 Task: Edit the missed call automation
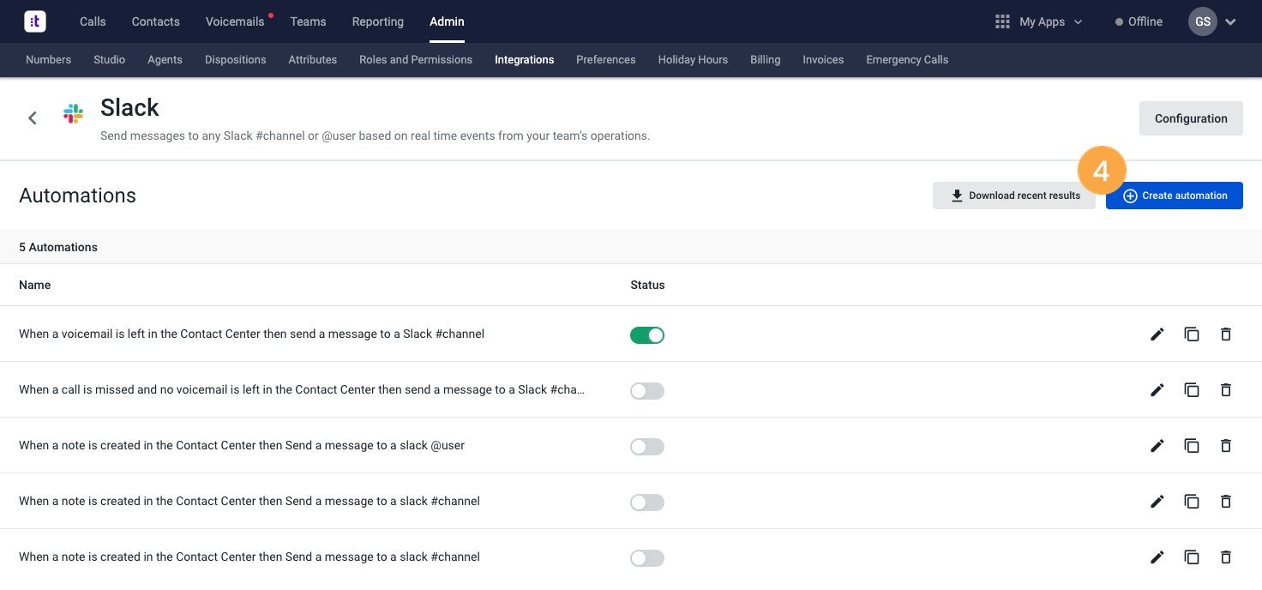1157,390
